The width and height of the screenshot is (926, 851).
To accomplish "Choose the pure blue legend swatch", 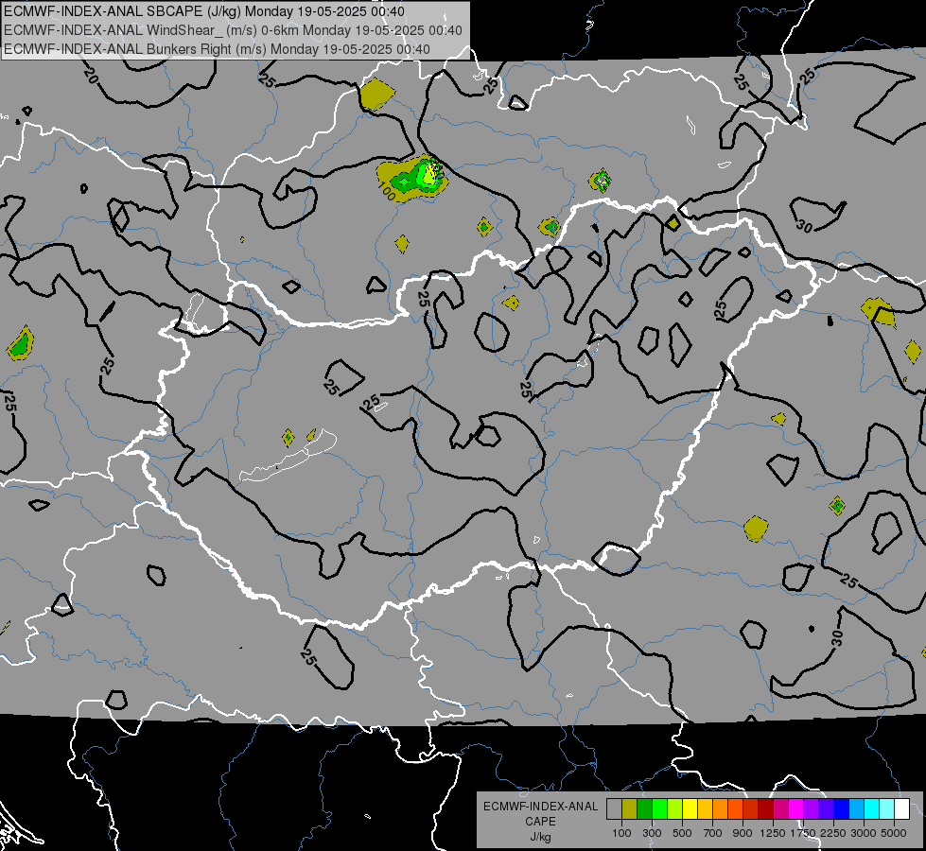I will click(x=841, y=809).
